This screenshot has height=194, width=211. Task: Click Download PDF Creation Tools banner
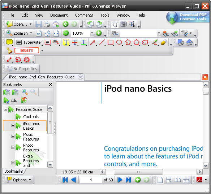(x=188, y=18)
